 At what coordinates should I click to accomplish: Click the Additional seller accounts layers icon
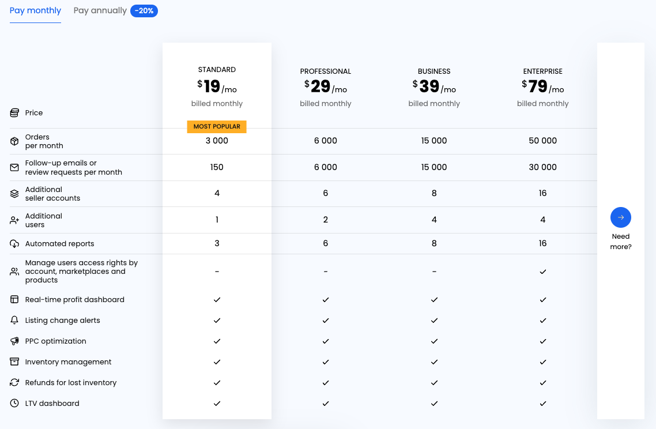click(x=14, y=194)
